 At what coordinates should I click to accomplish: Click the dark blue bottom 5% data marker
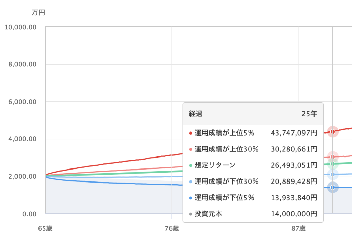point(332,187)
